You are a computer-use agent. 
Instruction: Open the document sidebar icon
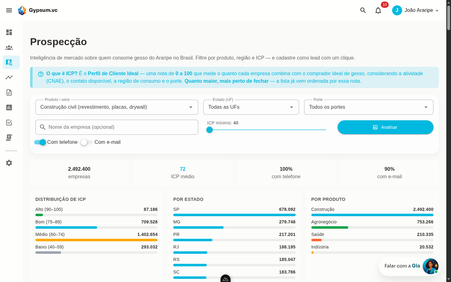click(x=9, y=92)
